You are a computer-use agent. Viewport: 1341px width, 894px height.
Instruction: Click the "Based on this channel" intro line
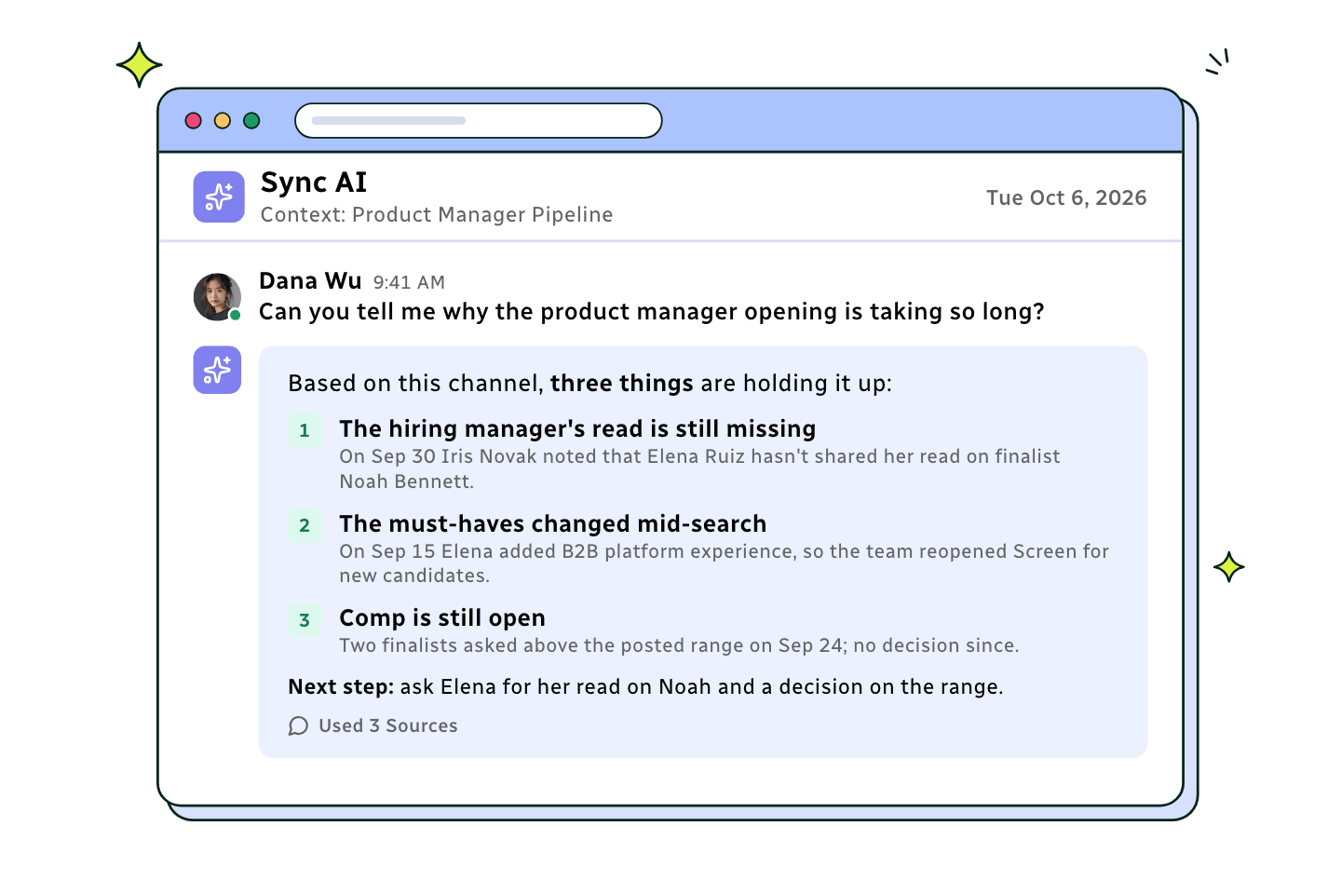[589, 383]
